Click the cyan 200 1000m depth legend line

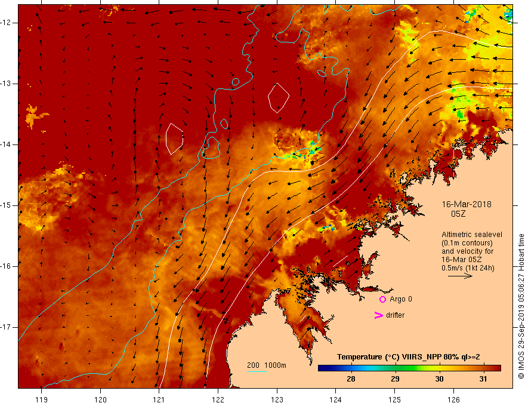click(257, 371)
